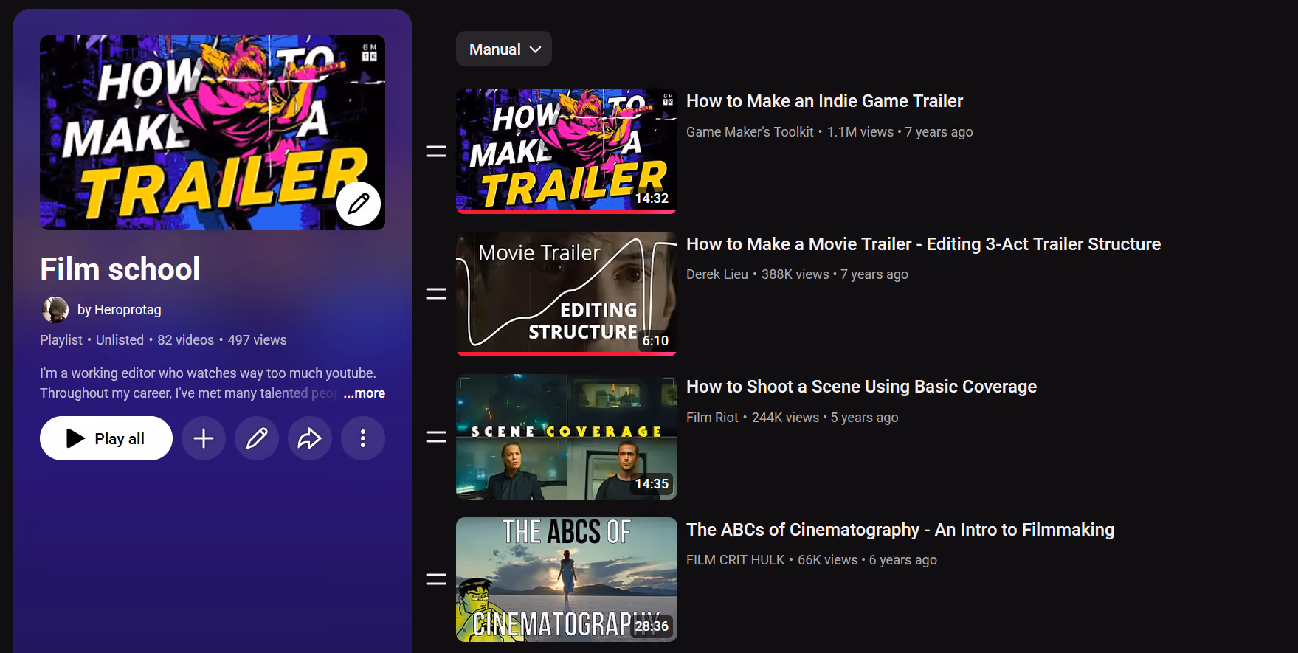Edit the playlist with the round pencil button

tap(257, 438)
